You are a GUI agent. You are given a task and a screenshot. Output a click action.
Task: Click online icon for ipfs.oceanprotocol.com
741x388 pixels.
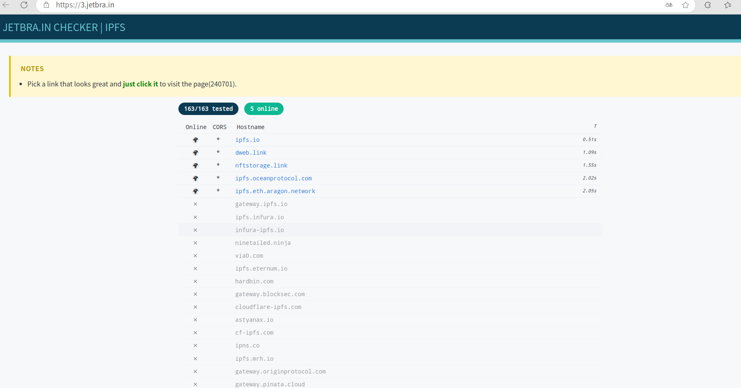pyautogui.click(x=195, y=179)
